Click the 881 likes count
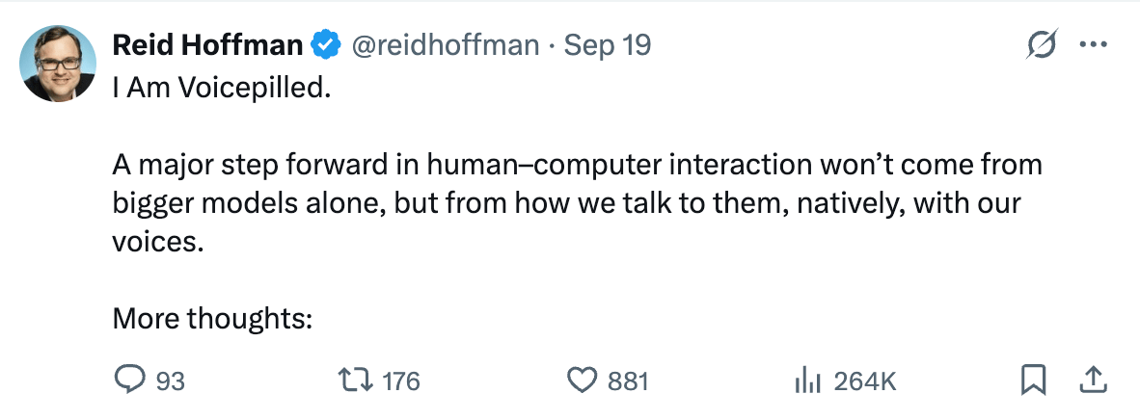The width and height of the screenshot is (1140, 420). point(628,381)
